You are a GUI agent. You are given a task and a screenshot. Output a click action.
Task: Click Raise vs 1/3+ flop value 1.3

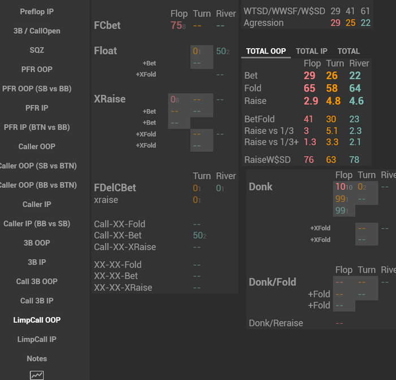click(x=310, y=142)
